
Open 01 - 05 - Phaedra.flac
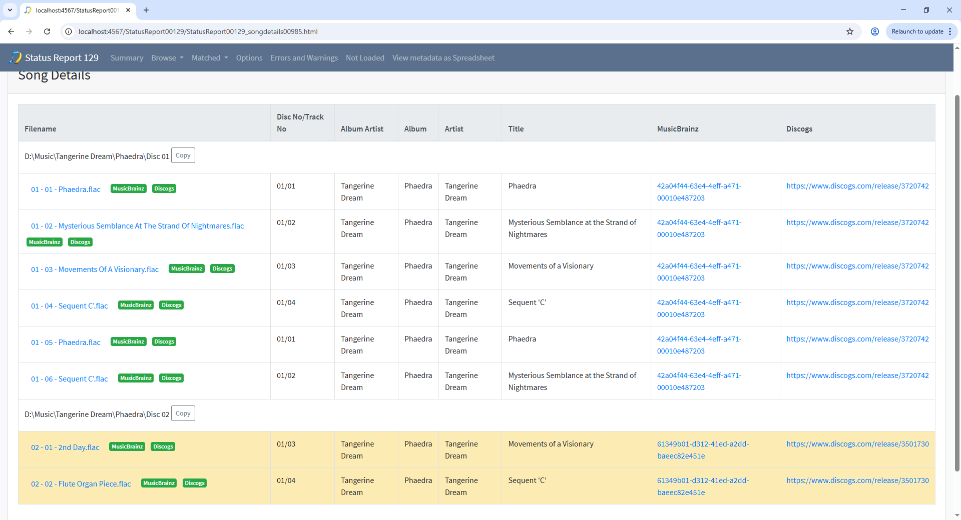66,342
